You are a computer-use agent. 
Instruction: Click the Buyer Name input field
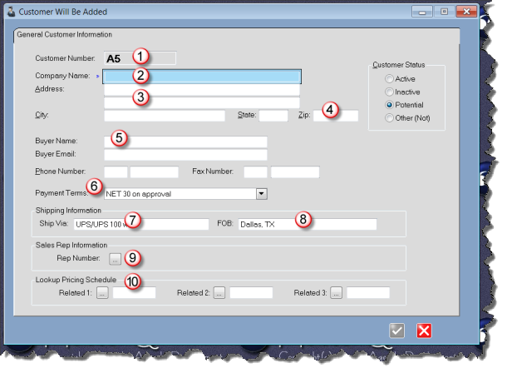(185, 142)
